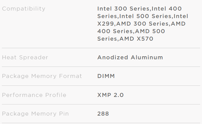Click the 2.0 version number

point(119,95)
